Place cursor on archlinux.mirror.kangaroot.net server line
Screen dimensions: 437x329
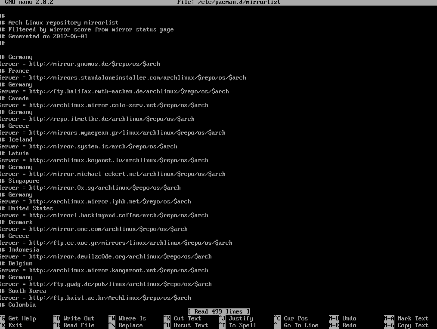point(104,271)
